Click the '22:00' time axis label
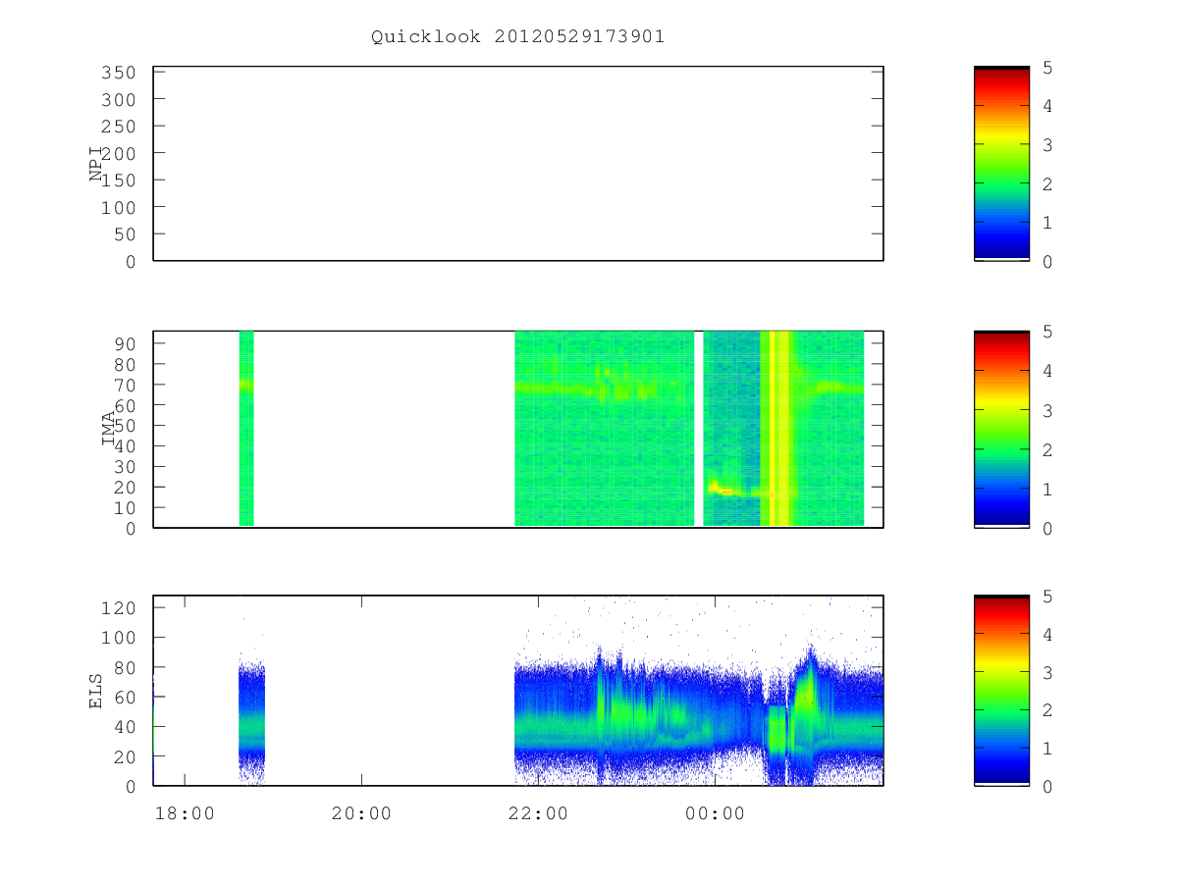Screen dimensions: 1178x883 pos(538,813)
